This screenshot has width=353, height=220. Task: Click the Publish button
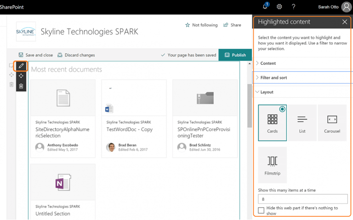235,55
